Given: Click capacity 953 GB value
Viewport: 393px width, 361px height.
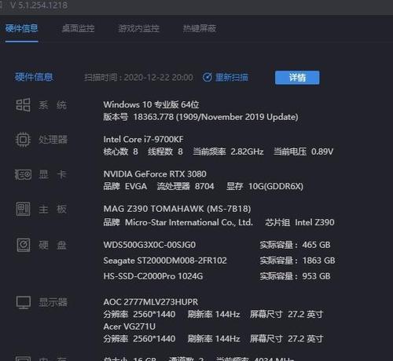Looking at the screenshot, I should coord(316,276).
